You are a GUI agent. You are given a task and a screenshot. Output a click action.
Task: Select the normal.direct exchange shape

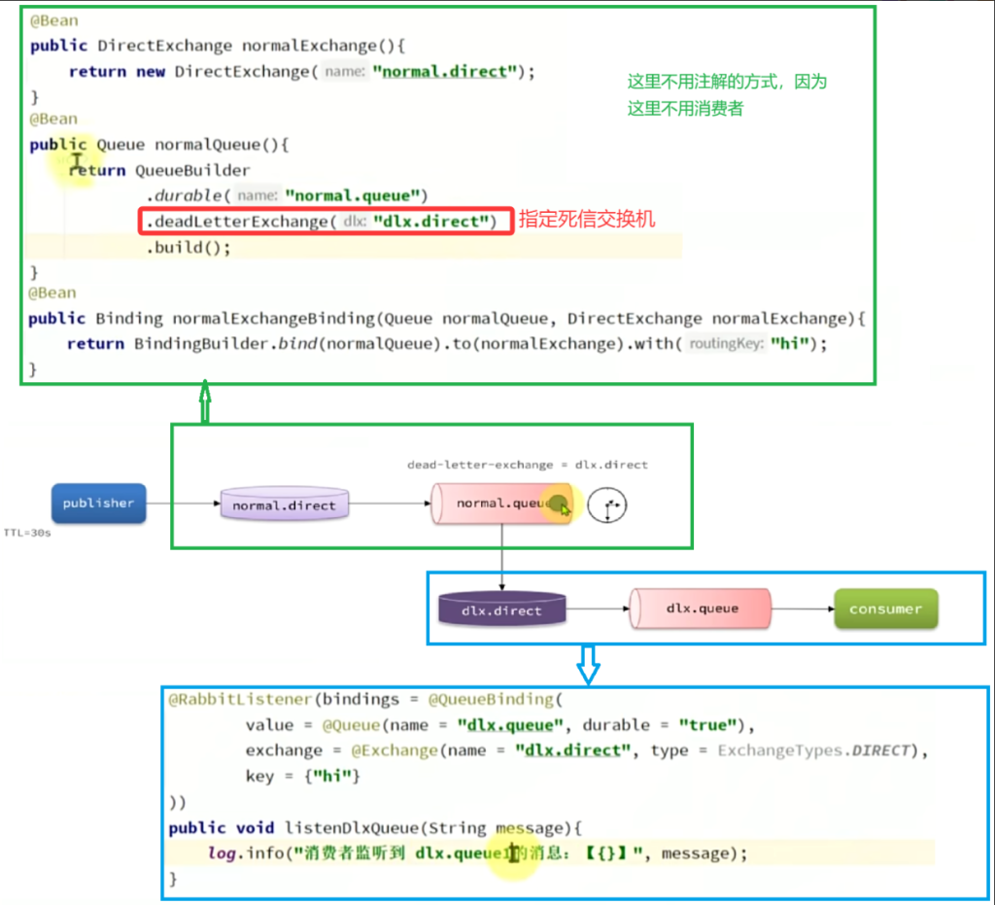coord(283,505)
